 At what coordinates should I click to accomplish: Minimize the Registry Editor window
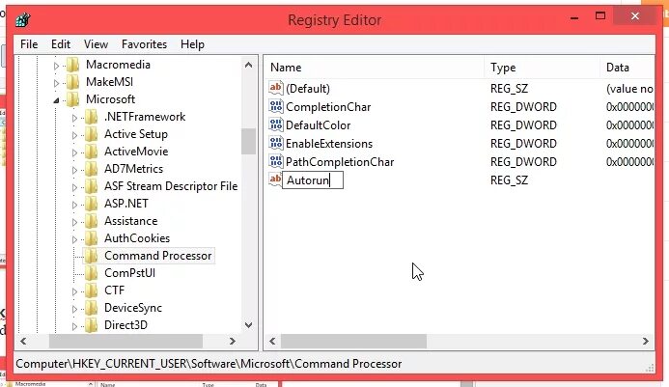click(574, 17)
